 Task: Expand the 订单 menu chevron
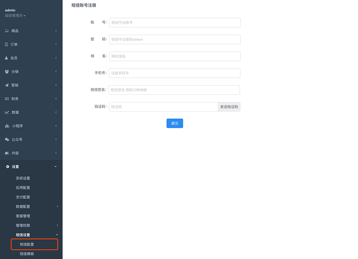click(x=56, y=44)
